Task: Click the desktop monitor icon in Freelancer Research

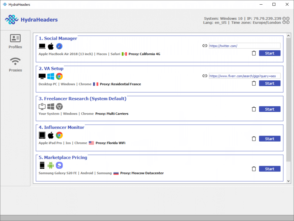Action: 42,106
